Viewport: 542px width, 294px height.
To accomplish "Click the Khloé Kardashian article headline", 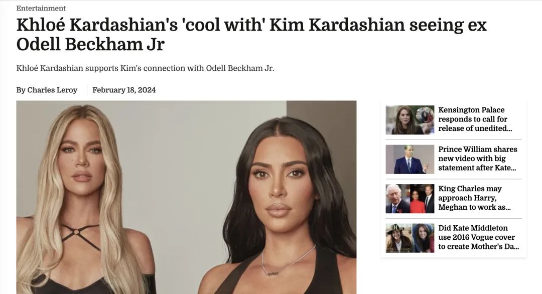I will [251, 35].
